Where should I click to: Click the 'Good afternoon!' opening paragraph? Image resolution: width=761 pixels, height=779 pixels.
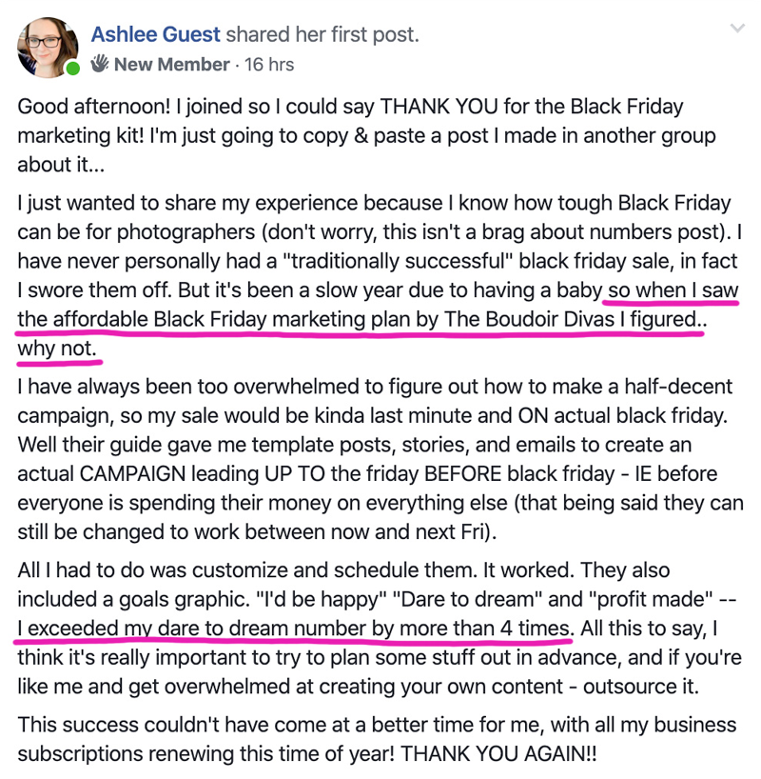click(366, 135)
